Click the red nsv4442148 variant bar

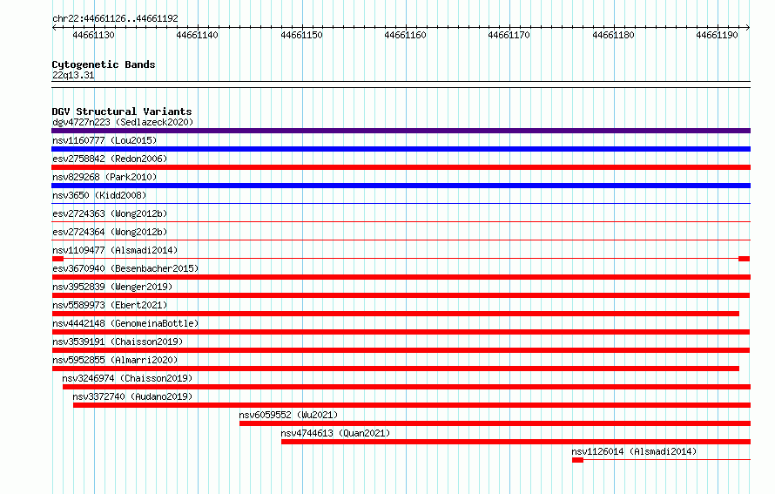pyautogui.click(x=401, y=332)
